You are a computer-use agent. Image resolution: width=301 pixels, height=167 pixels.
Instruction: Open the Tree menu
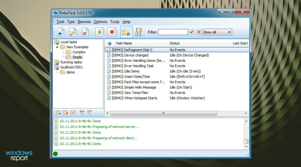click(71, 22)
